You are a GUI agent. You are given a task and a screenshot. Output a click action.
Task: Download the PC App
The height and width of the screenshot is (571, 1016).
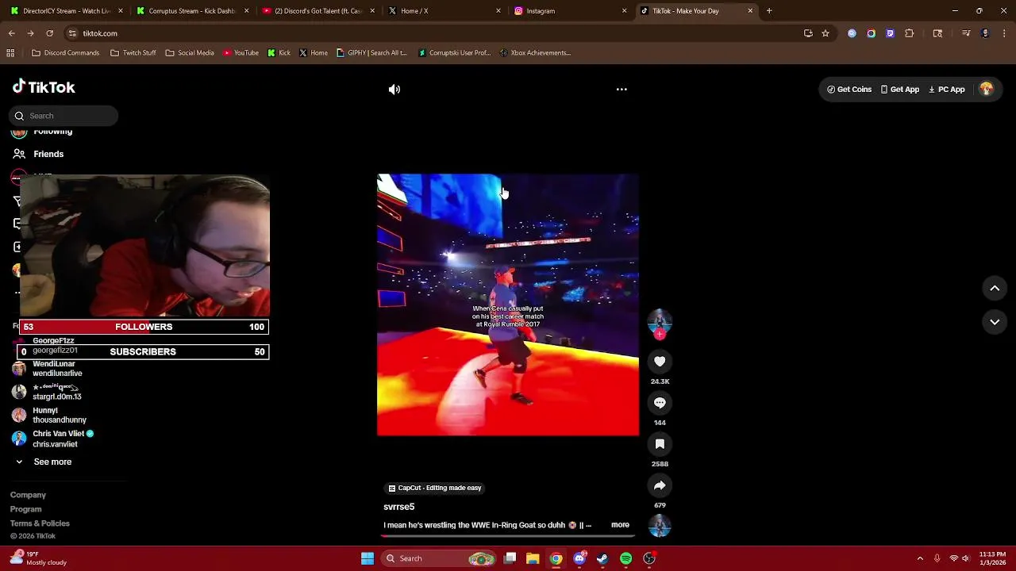coord(946,90)
